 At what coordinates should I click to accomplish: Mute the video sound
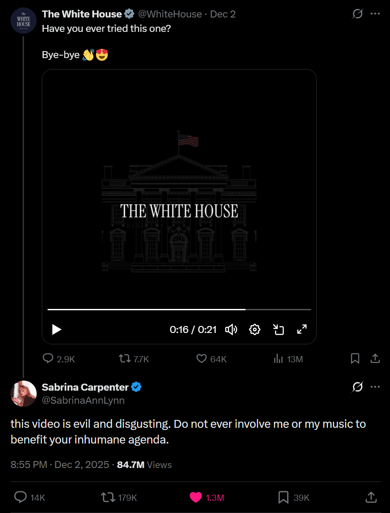(x=231, y=329)
